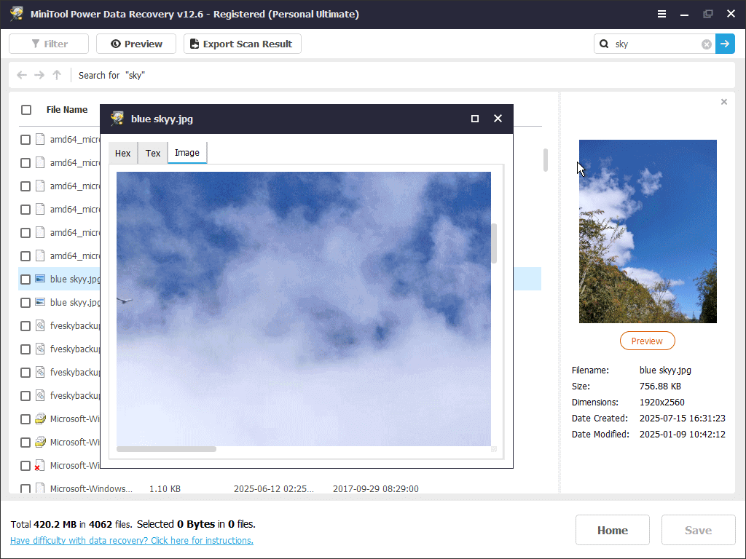Check the box next to blue skyy.jpg
The height and width of the screenshot is (559, 746).
click(25, 279)
